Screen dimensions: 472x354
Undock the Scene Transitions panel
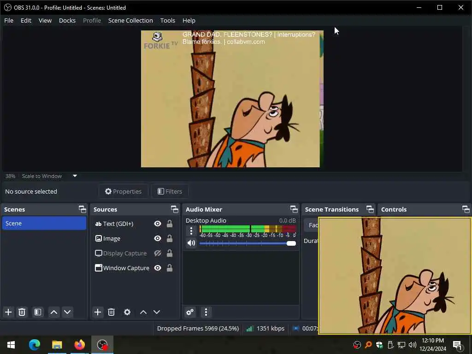coord(370,209)
